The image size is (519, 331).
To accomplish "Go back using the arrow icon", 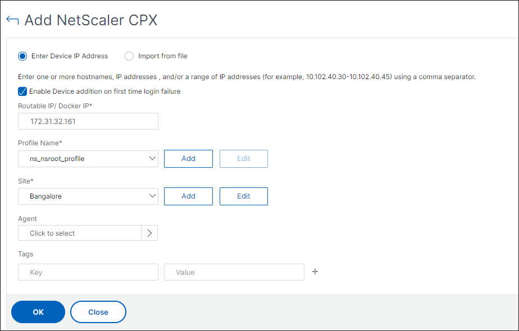I will coord(12,20).
